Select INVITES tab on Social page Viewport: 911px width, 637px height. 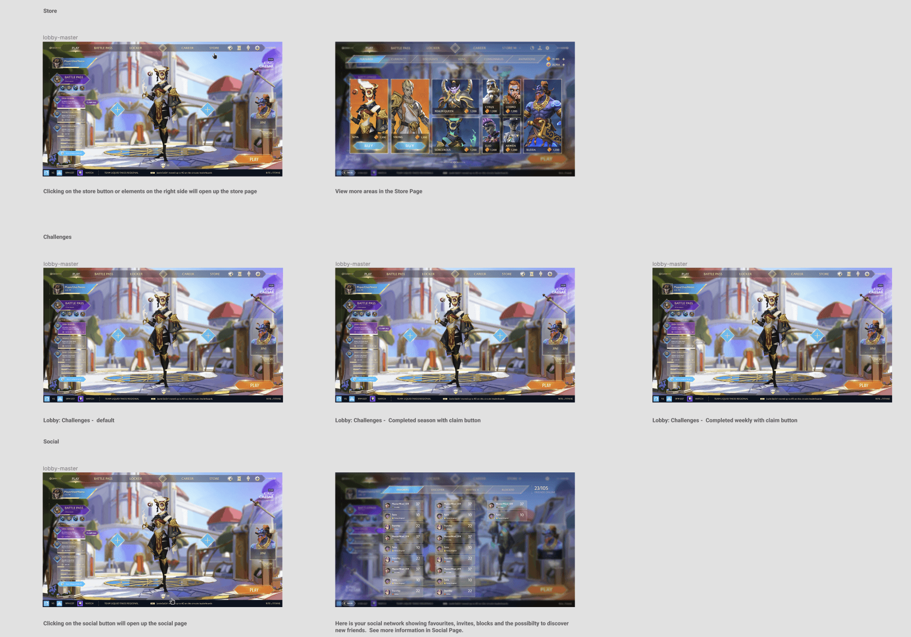pyautogui.click(x=472, y=490)
